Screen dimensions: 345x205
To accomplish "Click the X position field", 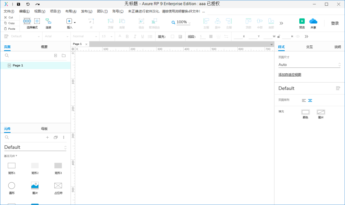I will (238, 36).
